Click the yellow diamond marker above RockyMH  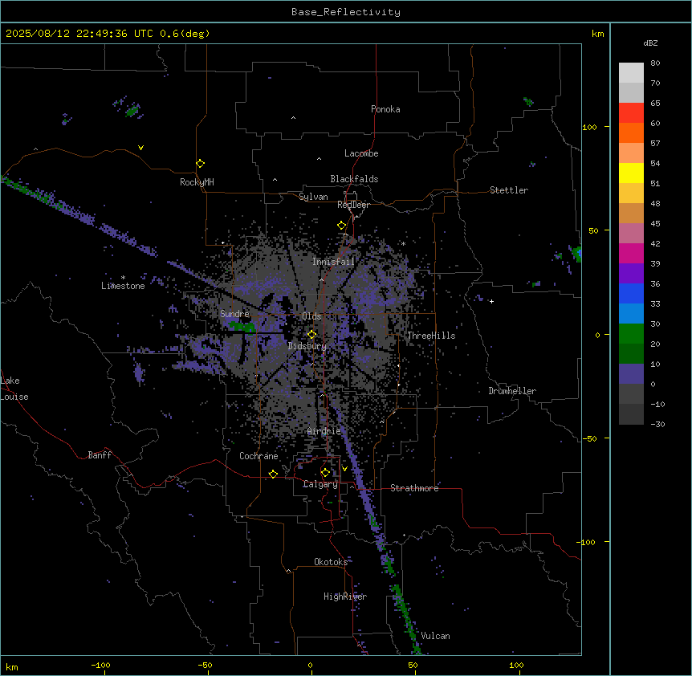pyautogui.click(x=200, y=164)
